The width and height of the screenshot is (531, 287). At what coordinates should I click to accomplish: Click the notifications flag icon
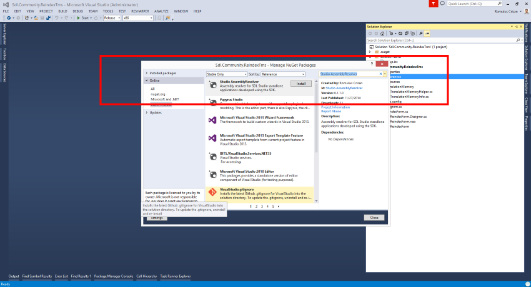point(434,4)
